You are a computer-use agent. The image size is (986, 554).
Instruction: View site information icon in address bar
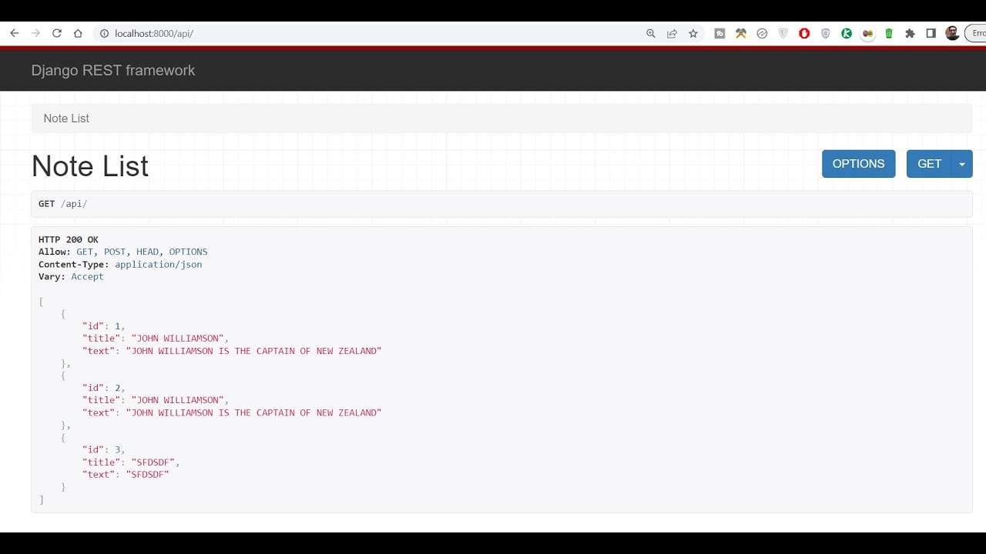point(103,33)
